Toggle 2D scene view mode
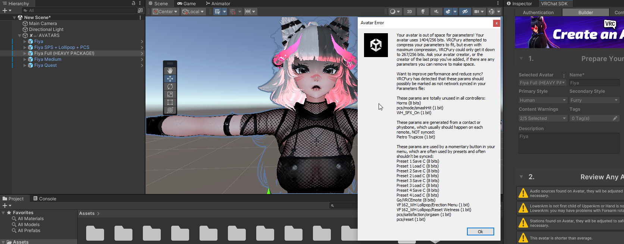The image size is (624, 244). coord(410,12)
